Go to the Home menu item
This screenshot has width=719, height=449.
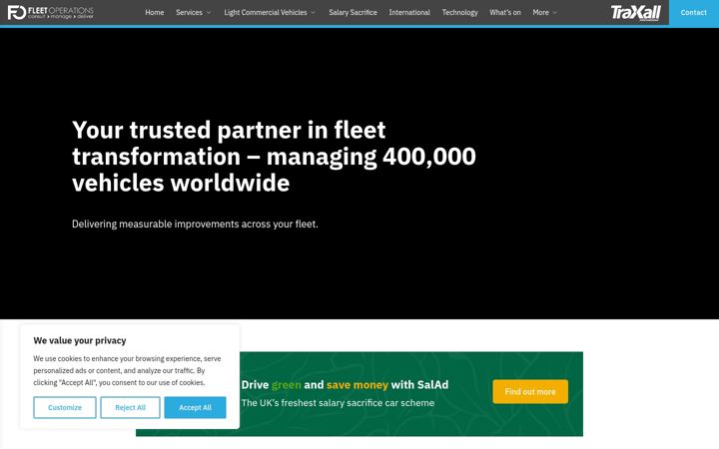[x=155, y=12]
